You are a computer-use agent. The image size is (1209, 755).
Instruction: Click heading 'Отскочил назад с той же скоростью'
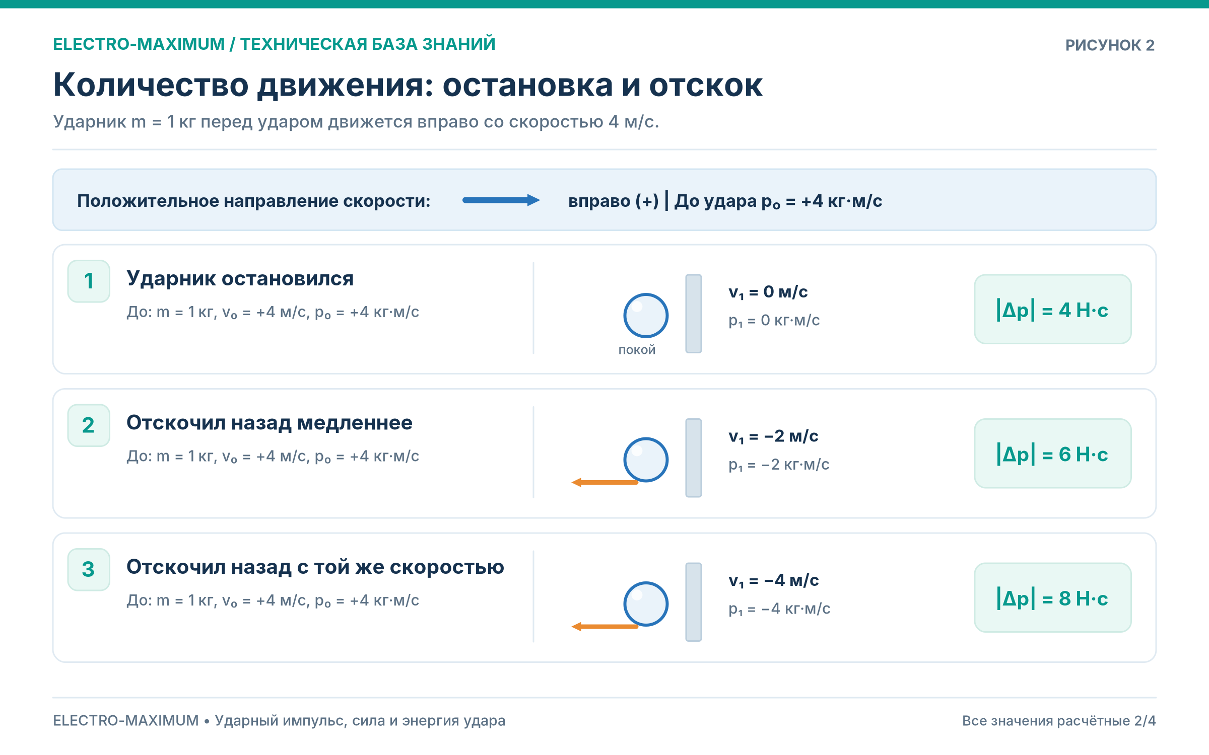click(315, 567)
